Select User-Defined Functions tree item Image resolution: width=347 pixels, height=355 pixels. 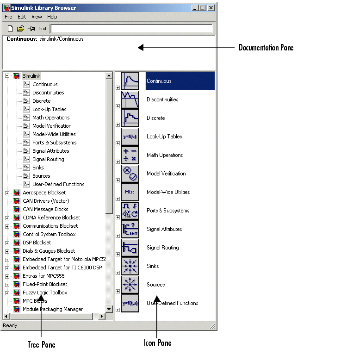(x=58, y=184)
